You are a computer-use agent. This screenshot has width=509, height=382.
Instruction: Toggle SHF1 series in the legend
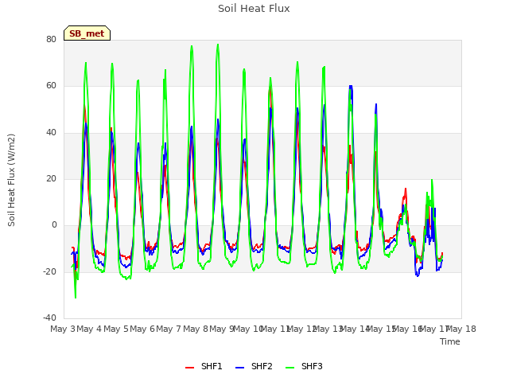pyautogui.click(x=204, y=366)
